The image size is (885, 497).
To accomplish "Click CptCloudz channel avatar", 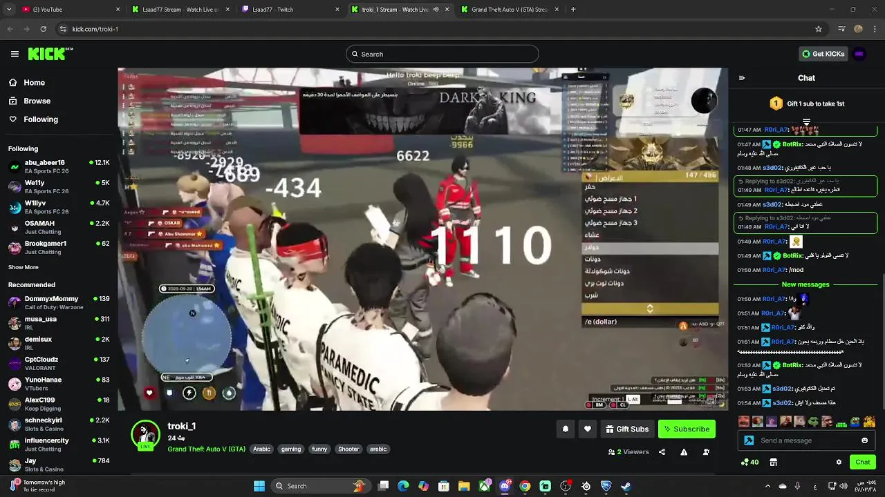I will point(15,363).
